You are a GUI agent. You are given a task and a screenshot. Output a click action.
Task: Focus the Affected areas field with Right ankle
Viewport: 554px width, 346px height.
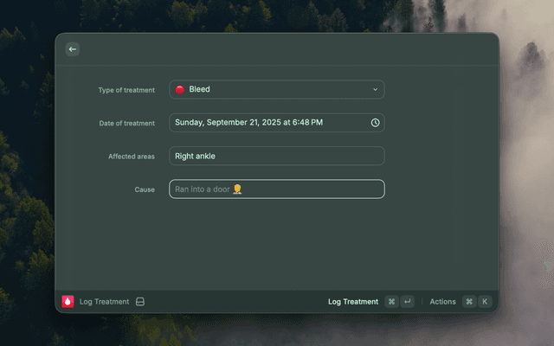[x=277, y=157]
